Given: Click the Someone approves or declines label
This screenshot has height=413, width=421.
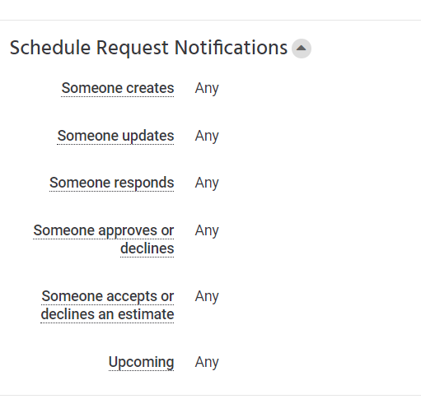Looking at the screenshot, I should [104, 239].
